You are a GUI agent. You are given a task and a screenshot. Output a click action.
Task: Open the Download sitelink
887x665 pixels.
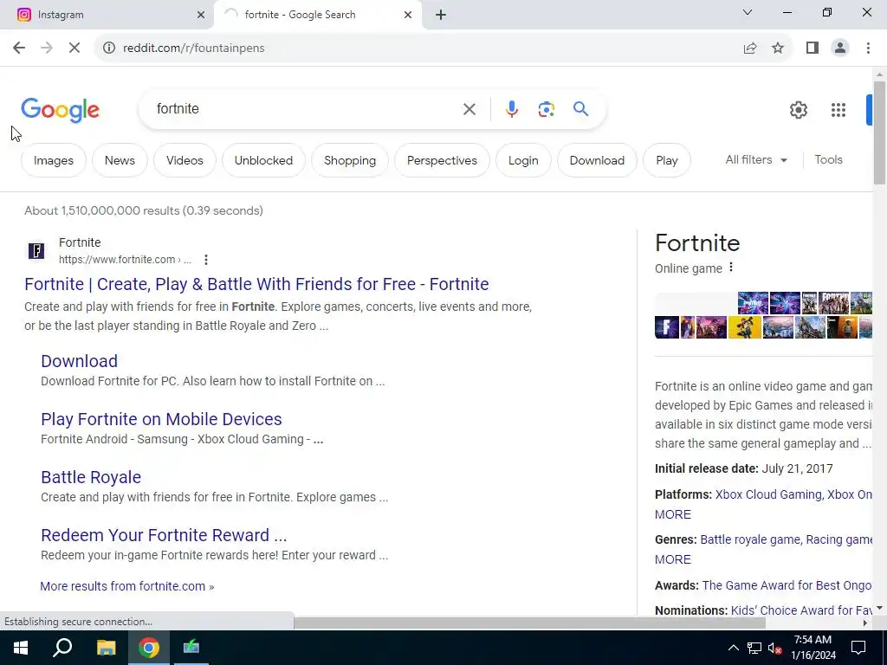(79, 361)
